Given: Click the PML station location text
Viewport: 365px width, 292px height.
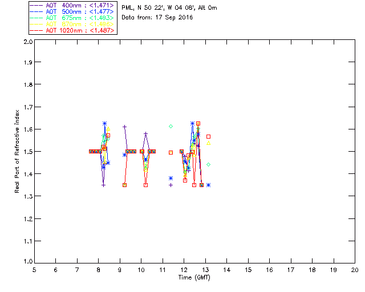Looking at the screenshot, I should pyautogui.click(x=169, y=8).
